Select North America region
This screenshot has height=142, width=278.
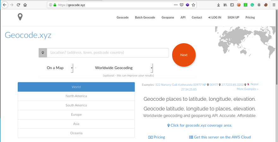pos(76,96)
